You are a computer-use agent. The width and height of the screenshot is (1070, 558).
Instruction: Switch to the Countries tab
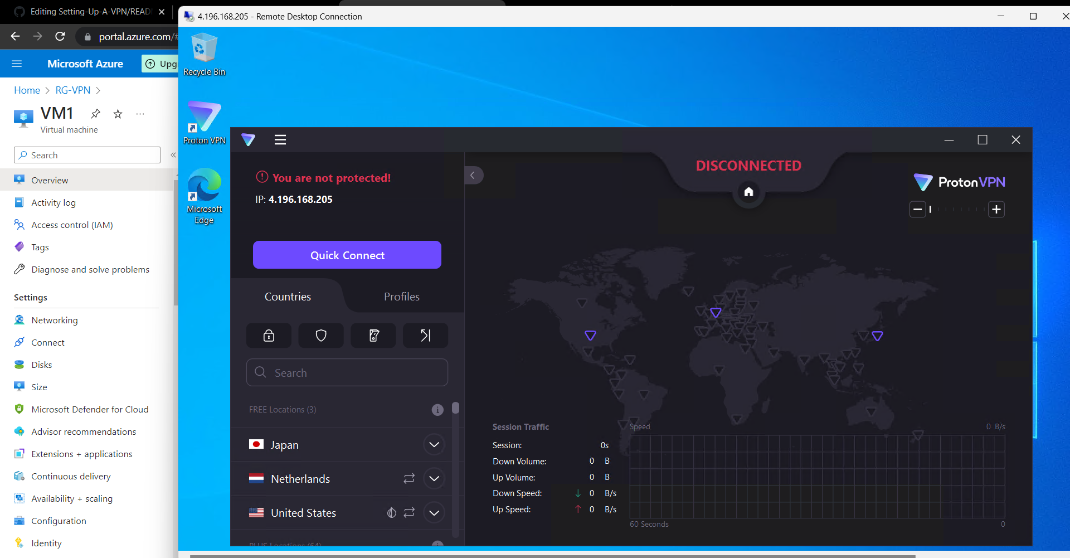[x=288, y=297]
